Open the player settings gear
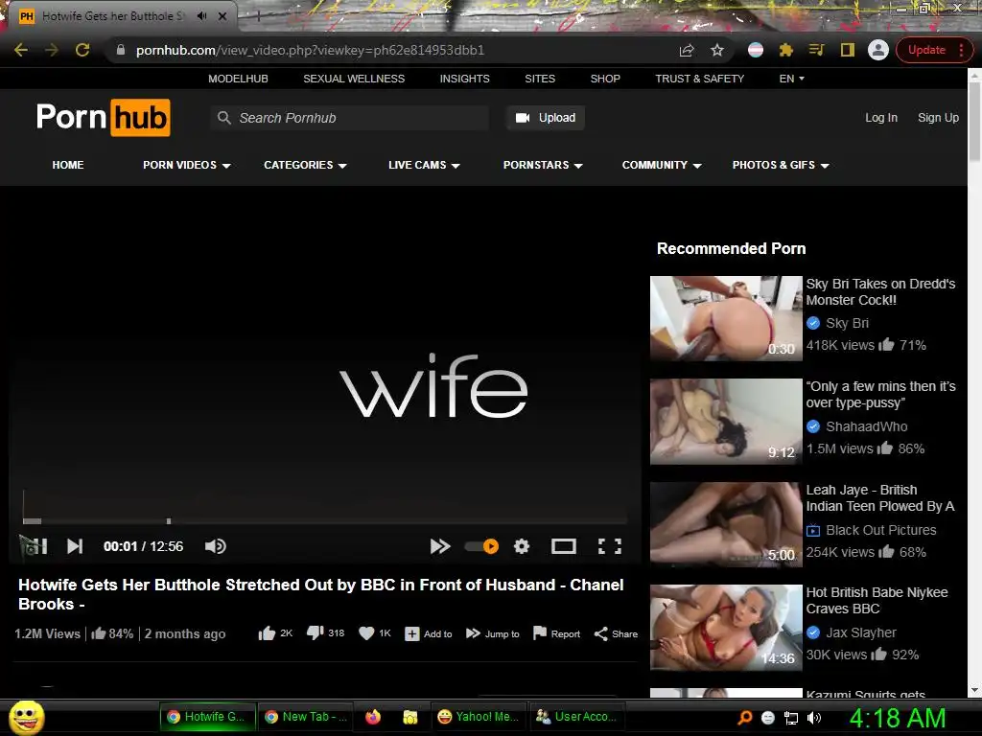 click(x=522, y=546)
